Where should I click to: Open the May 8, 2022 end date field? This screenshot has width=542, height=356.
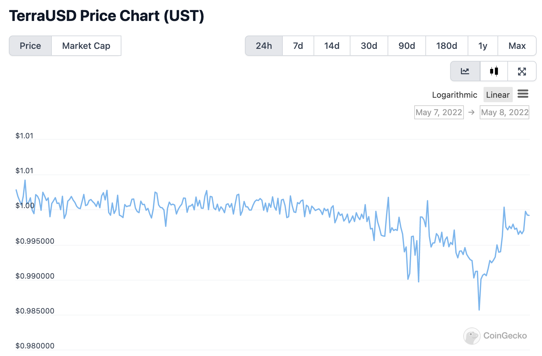pos(504,112)
